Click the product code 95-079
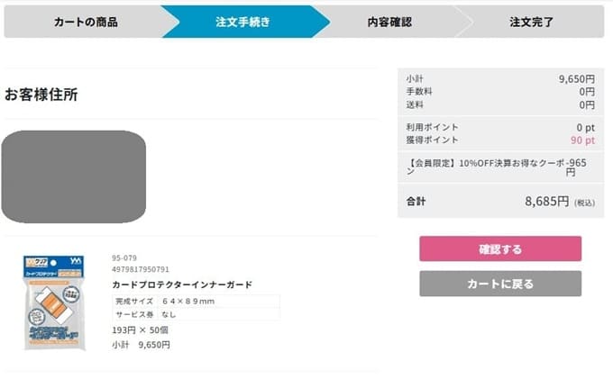The width and height of the screenshot is (613, 379). coord(124,257)
